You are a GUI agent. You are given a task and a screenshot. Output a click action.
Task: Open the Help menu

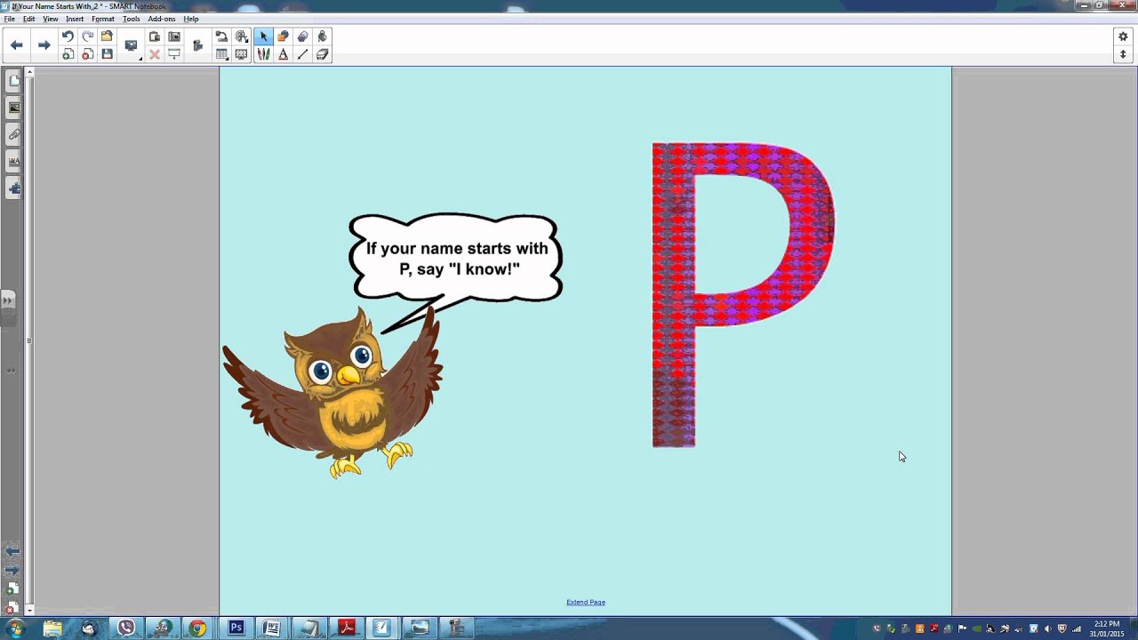191,19
